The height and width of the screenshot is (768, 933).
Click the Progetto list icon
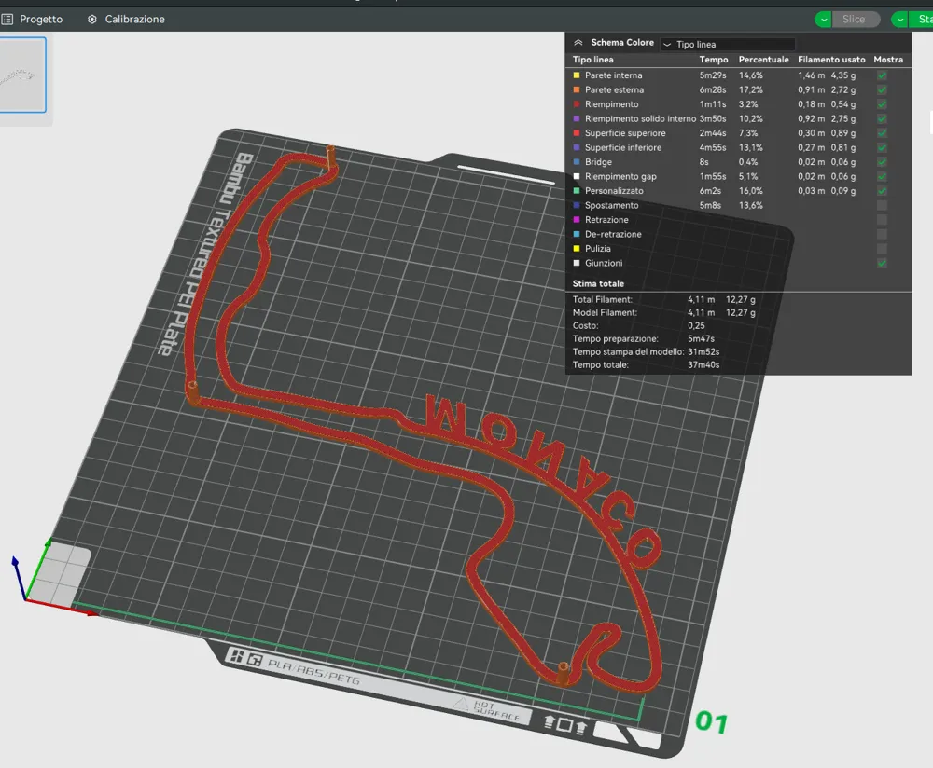point(7,19)
